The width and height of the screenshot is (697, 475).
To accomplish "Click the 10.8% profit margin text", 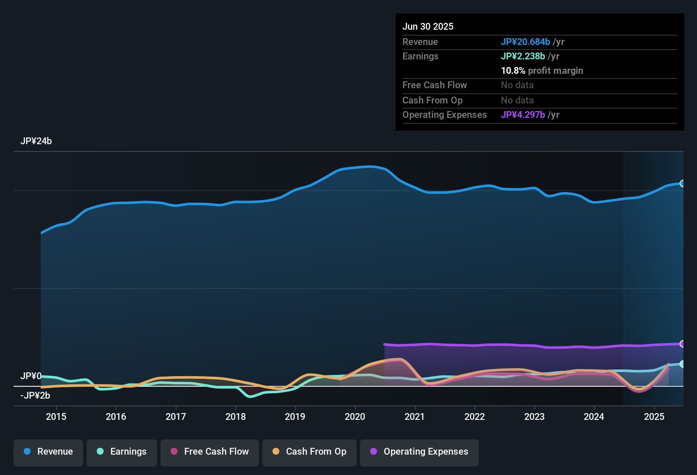I will click(x=542, y=70).
